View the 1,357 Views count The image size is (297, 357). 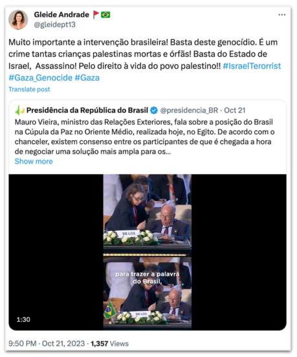pos(110,343)
